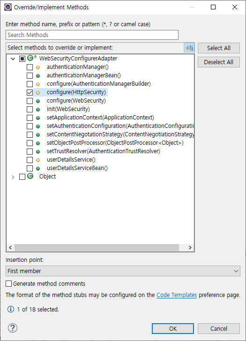Click the yellow diamond icon for configure(HttpSecurity)

[x=38, y=93]
